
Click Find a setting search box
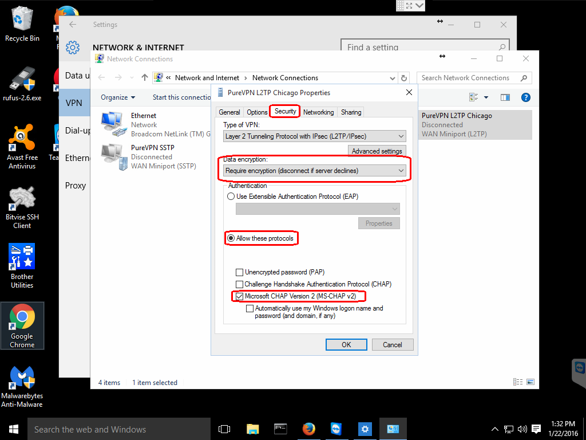[x=425, y=45]
